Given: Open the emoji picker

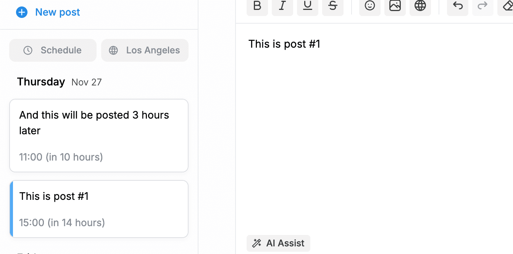Looking at the screenshot, I should [370, 6].
